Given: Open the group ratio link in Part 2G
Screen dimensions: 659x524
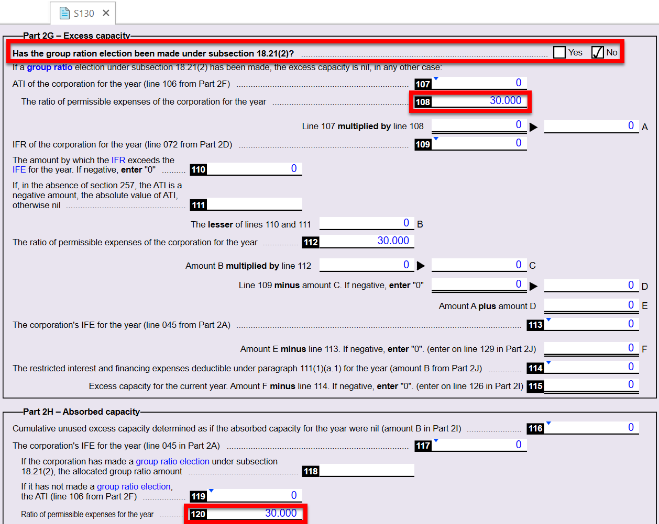Looking at the screenshot, I should tap(50, 67).
